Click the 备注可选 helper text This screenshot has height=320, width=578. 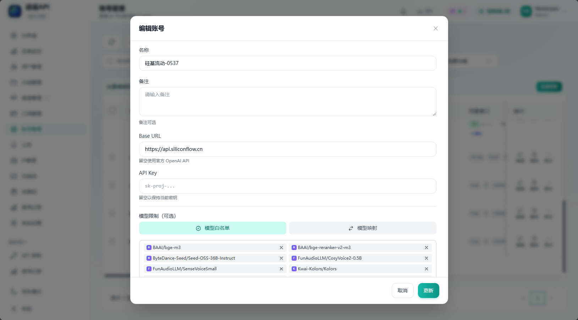click(147, 123)
